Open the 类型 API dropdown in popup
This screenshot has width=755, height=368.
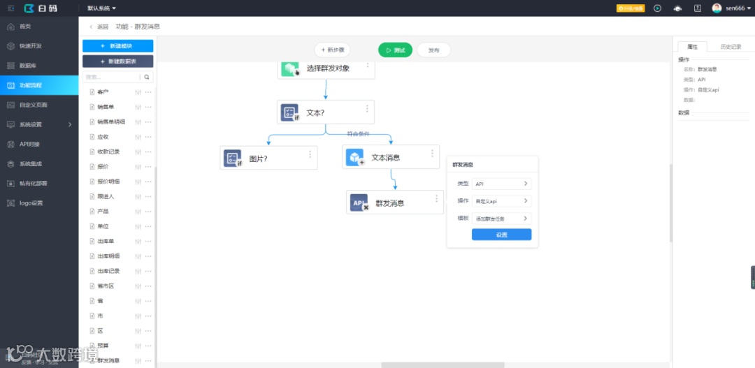click(502, 184)
